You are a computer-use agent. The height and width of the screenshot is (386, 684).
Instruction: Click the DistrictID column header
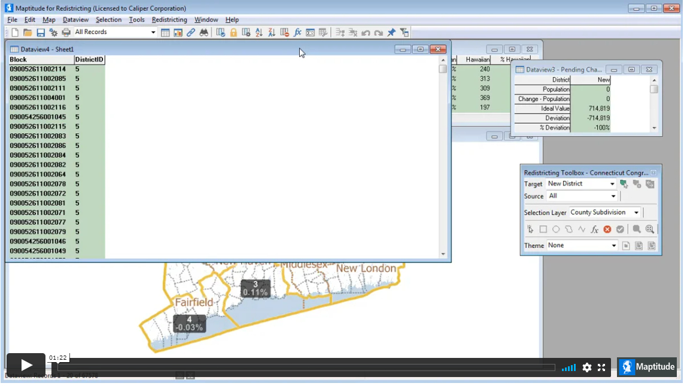[89, 60]
